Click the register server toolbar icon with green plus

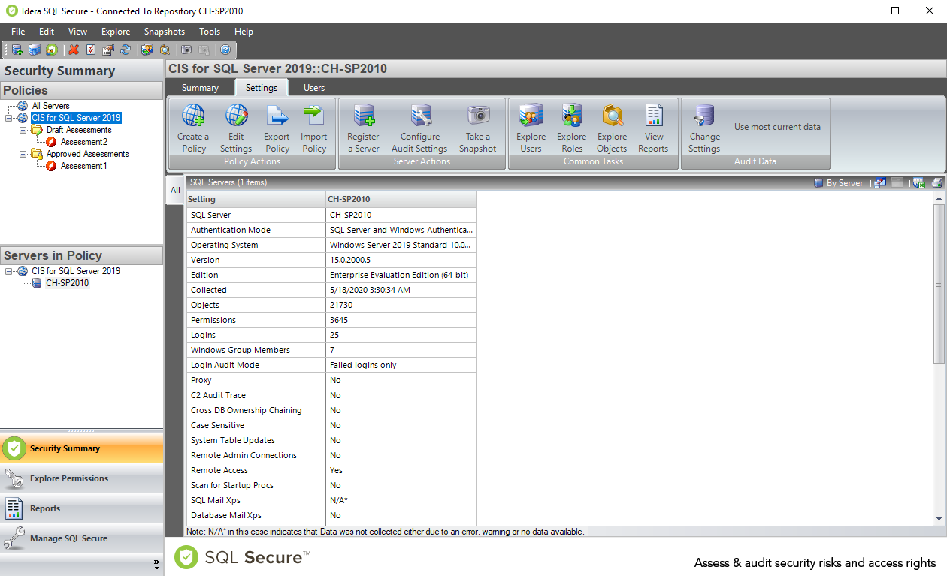click(x=17, y=50)
